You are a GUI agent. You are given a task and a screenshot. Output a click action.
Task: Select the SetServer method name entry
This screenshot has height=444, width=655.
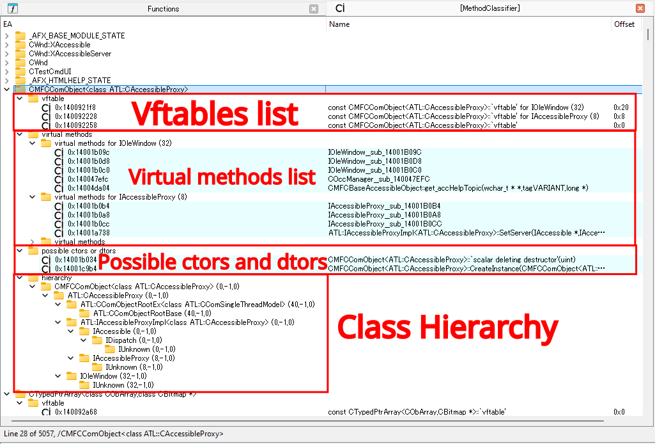466,233
